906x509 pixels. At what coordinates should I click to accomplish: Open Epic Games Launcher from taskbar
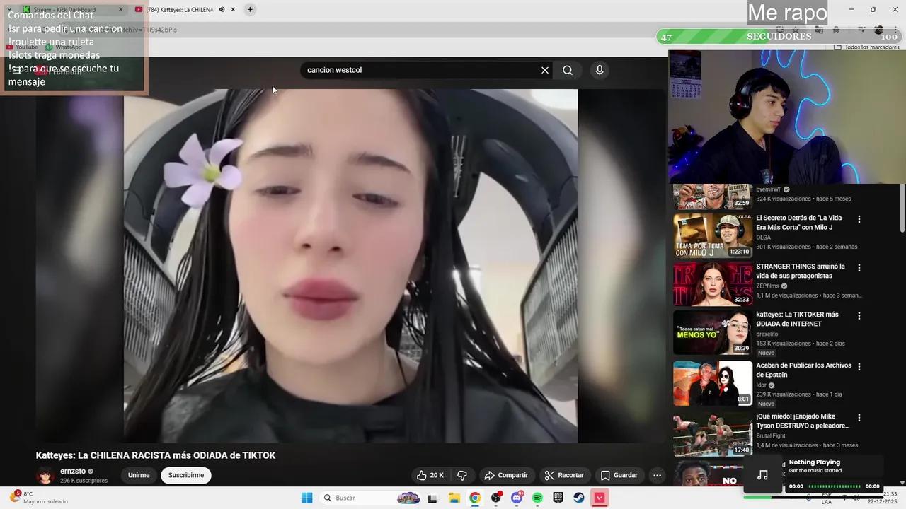[x=558, y=498]
